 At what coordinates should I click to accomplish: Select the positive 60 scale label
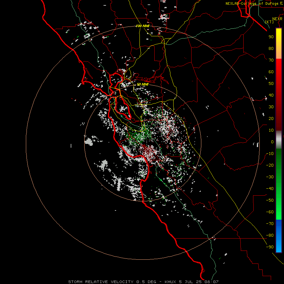(x=271, y=72)
